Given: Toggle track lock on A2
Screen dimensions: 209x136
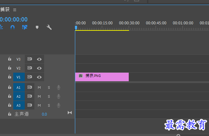Looking at the screenshot, I should pos(10,96).
